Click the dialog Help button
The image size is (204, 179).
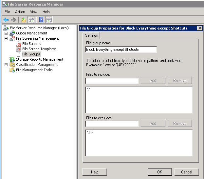[95, 172]
